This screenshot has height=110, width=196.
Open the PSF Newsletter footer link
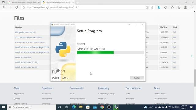tap(161, 98)
